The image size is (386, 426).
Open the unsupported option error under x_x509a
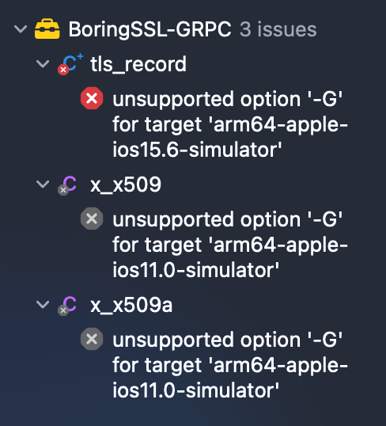click(230, 365)
